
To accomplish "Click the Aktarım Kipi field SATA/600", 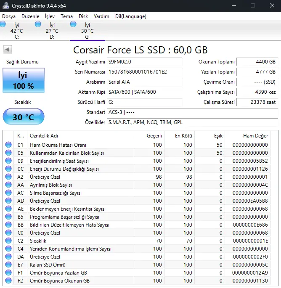I will click(x=144, y=92).
